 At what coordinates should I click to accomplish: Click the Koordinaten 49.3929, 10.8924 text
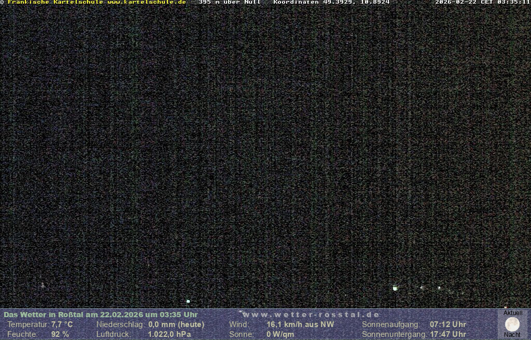[331, 3]
